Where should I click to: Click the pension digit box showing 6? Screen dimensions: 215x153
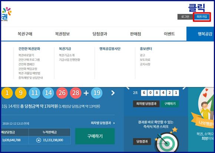144,93
